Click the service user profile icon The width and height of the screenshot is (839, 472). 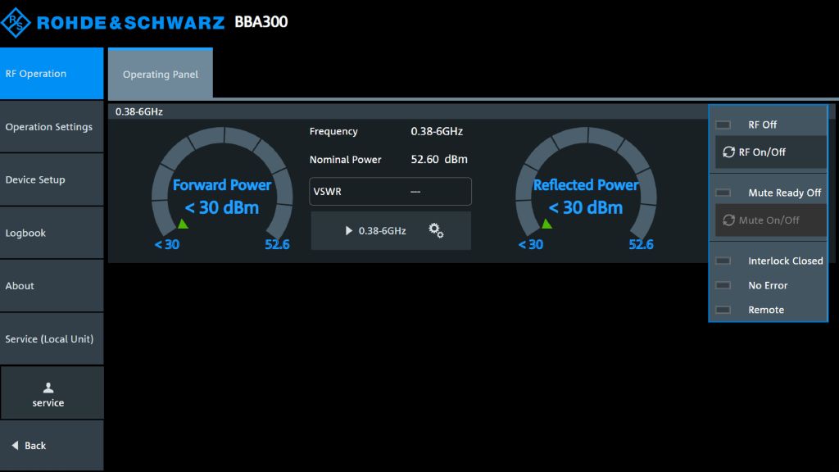point(48,388)
